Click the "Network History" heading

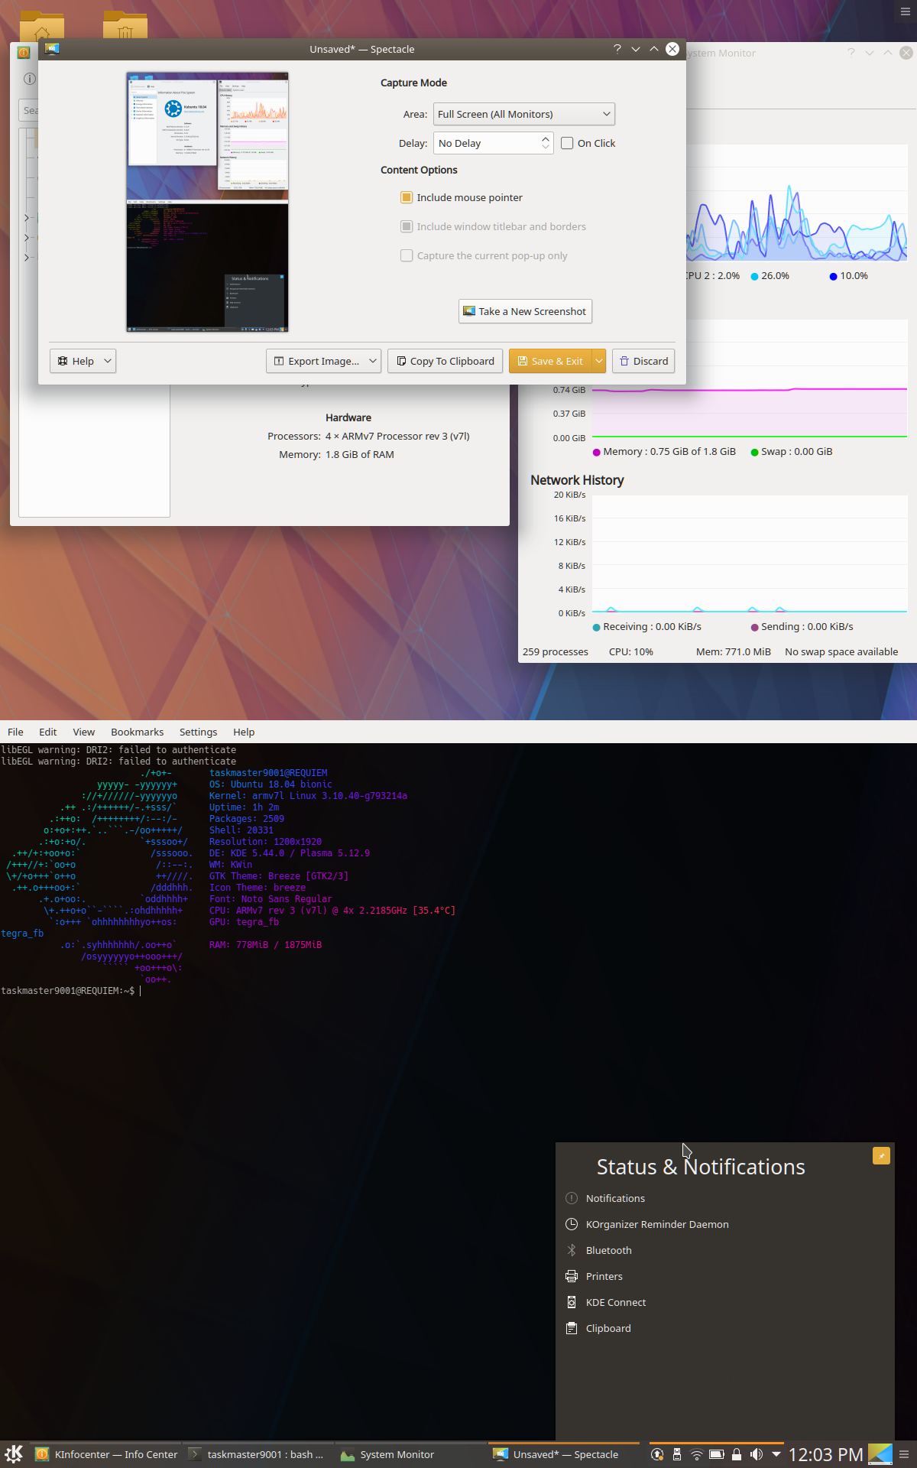click(x=577, y=480)
